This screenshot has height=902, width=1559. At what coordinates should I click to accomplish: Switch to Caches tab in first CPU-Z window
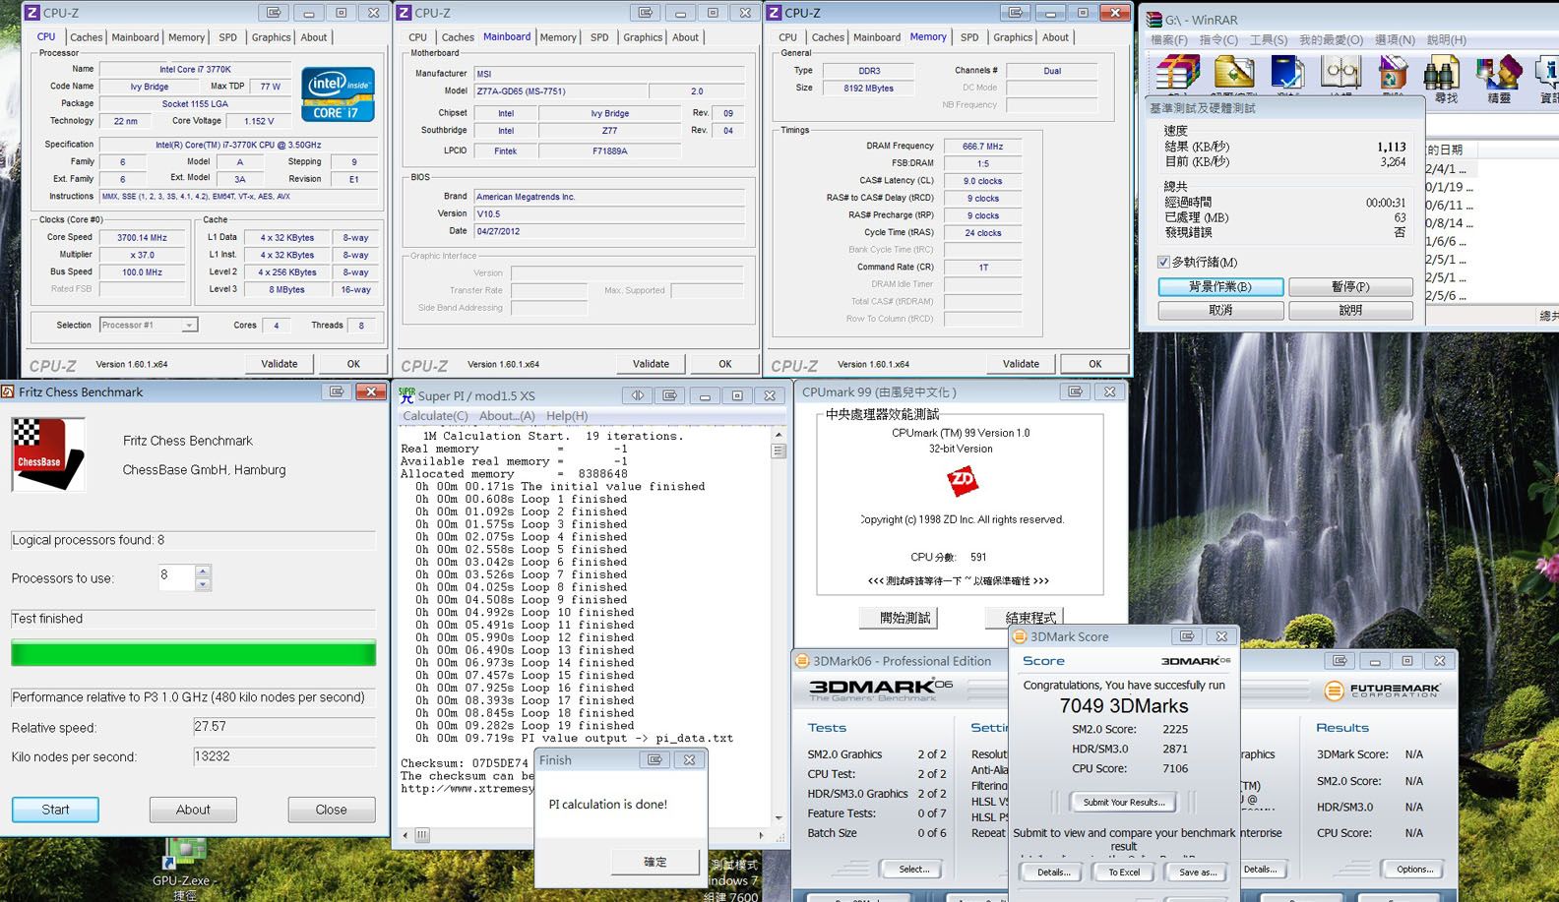tap(87, 37)
